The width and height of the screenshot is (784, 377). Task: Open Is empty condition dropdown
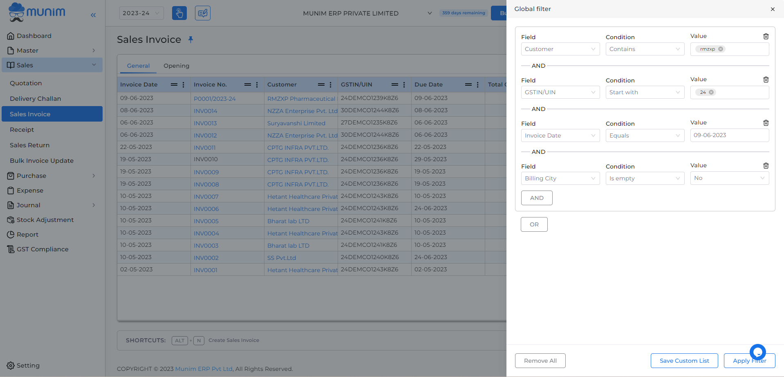click(645, 178)
